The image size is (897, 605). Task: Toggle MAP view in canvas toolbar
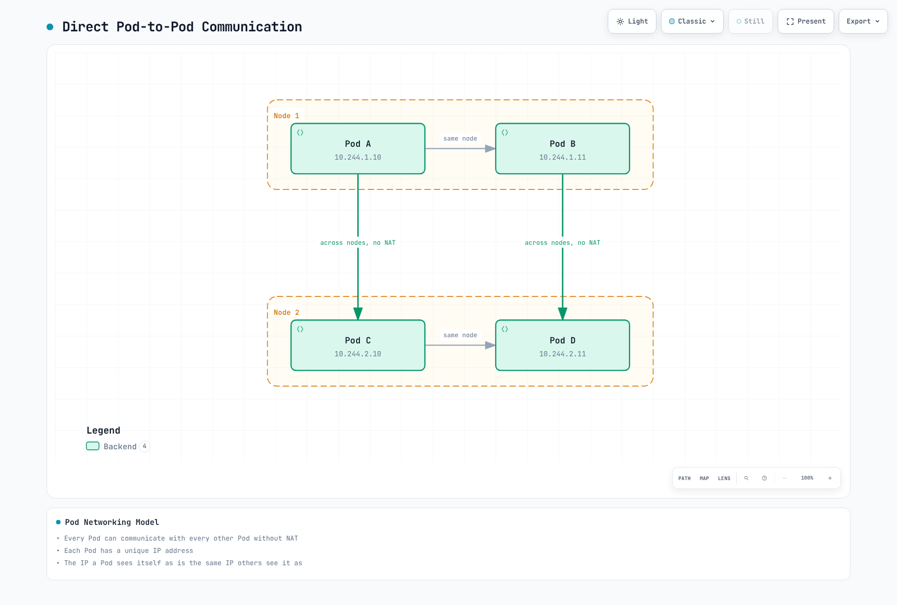704,478
